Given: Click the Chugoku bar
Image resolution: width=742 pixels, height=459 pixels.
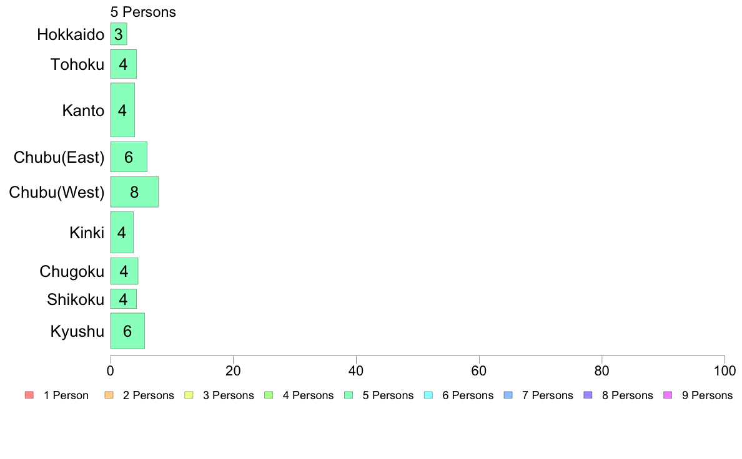Looking at the screenshot, I should [124, 271].
